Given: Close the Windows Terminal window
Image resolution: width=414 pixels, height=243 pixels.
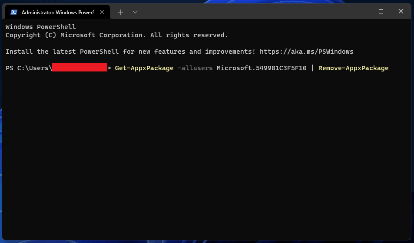Looking at the screenshot, I should click(401, 12).
